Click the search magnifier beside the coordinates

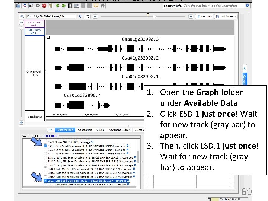click(x=22, y=16)
